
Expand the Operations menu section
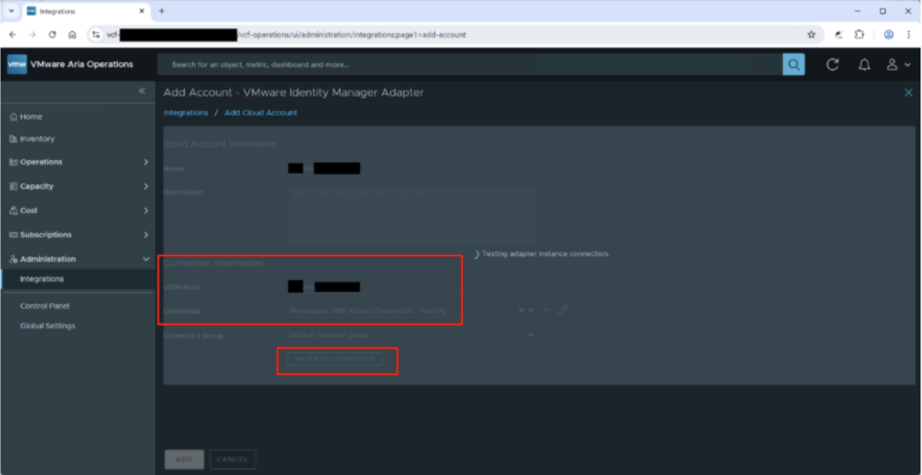146,162
